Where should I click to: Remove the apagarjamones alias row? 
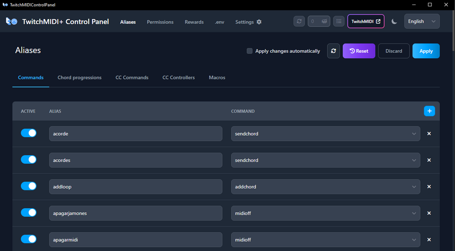pos(429,213)
